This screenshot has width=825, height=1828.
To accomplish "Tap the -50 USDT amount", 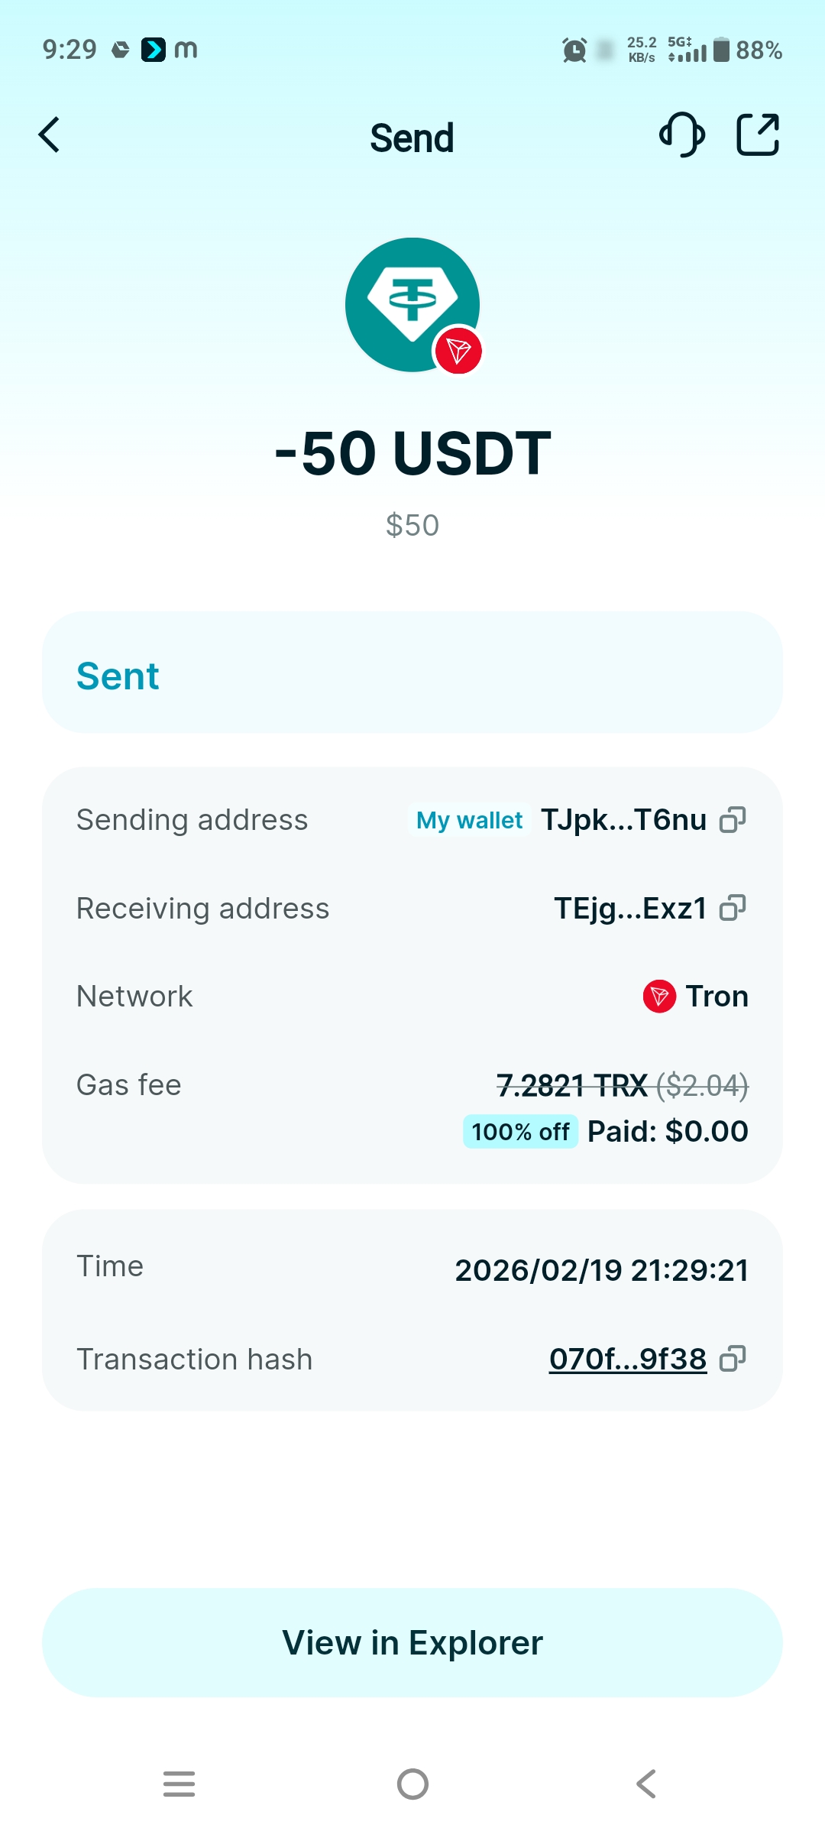I will (x=412, y=453).
